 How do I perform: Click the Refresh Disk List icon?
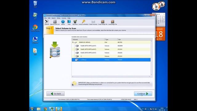(x=55, y=22)
